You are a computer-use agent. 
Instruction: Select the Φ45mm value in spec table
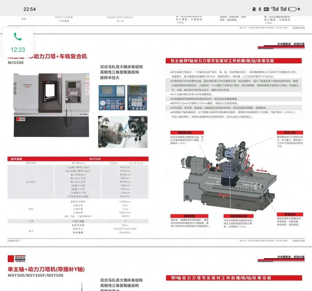(x=125, y=171)
